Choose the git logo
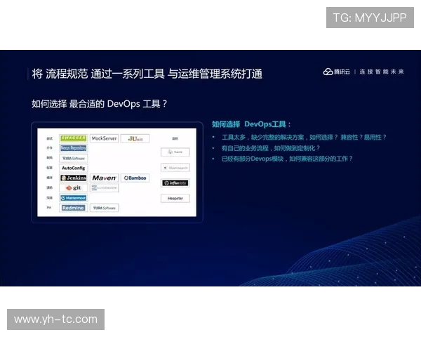This screenshot has height=337, width=421. pos(73,188)
